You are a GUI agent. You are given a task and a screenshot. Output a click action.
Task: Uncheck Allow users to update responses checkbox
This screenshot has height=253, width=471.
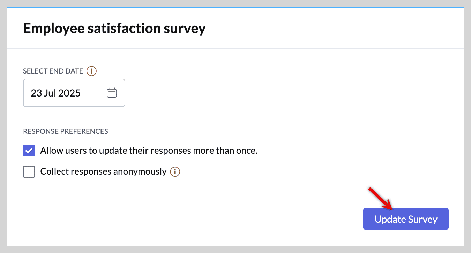tap(29, 151)
